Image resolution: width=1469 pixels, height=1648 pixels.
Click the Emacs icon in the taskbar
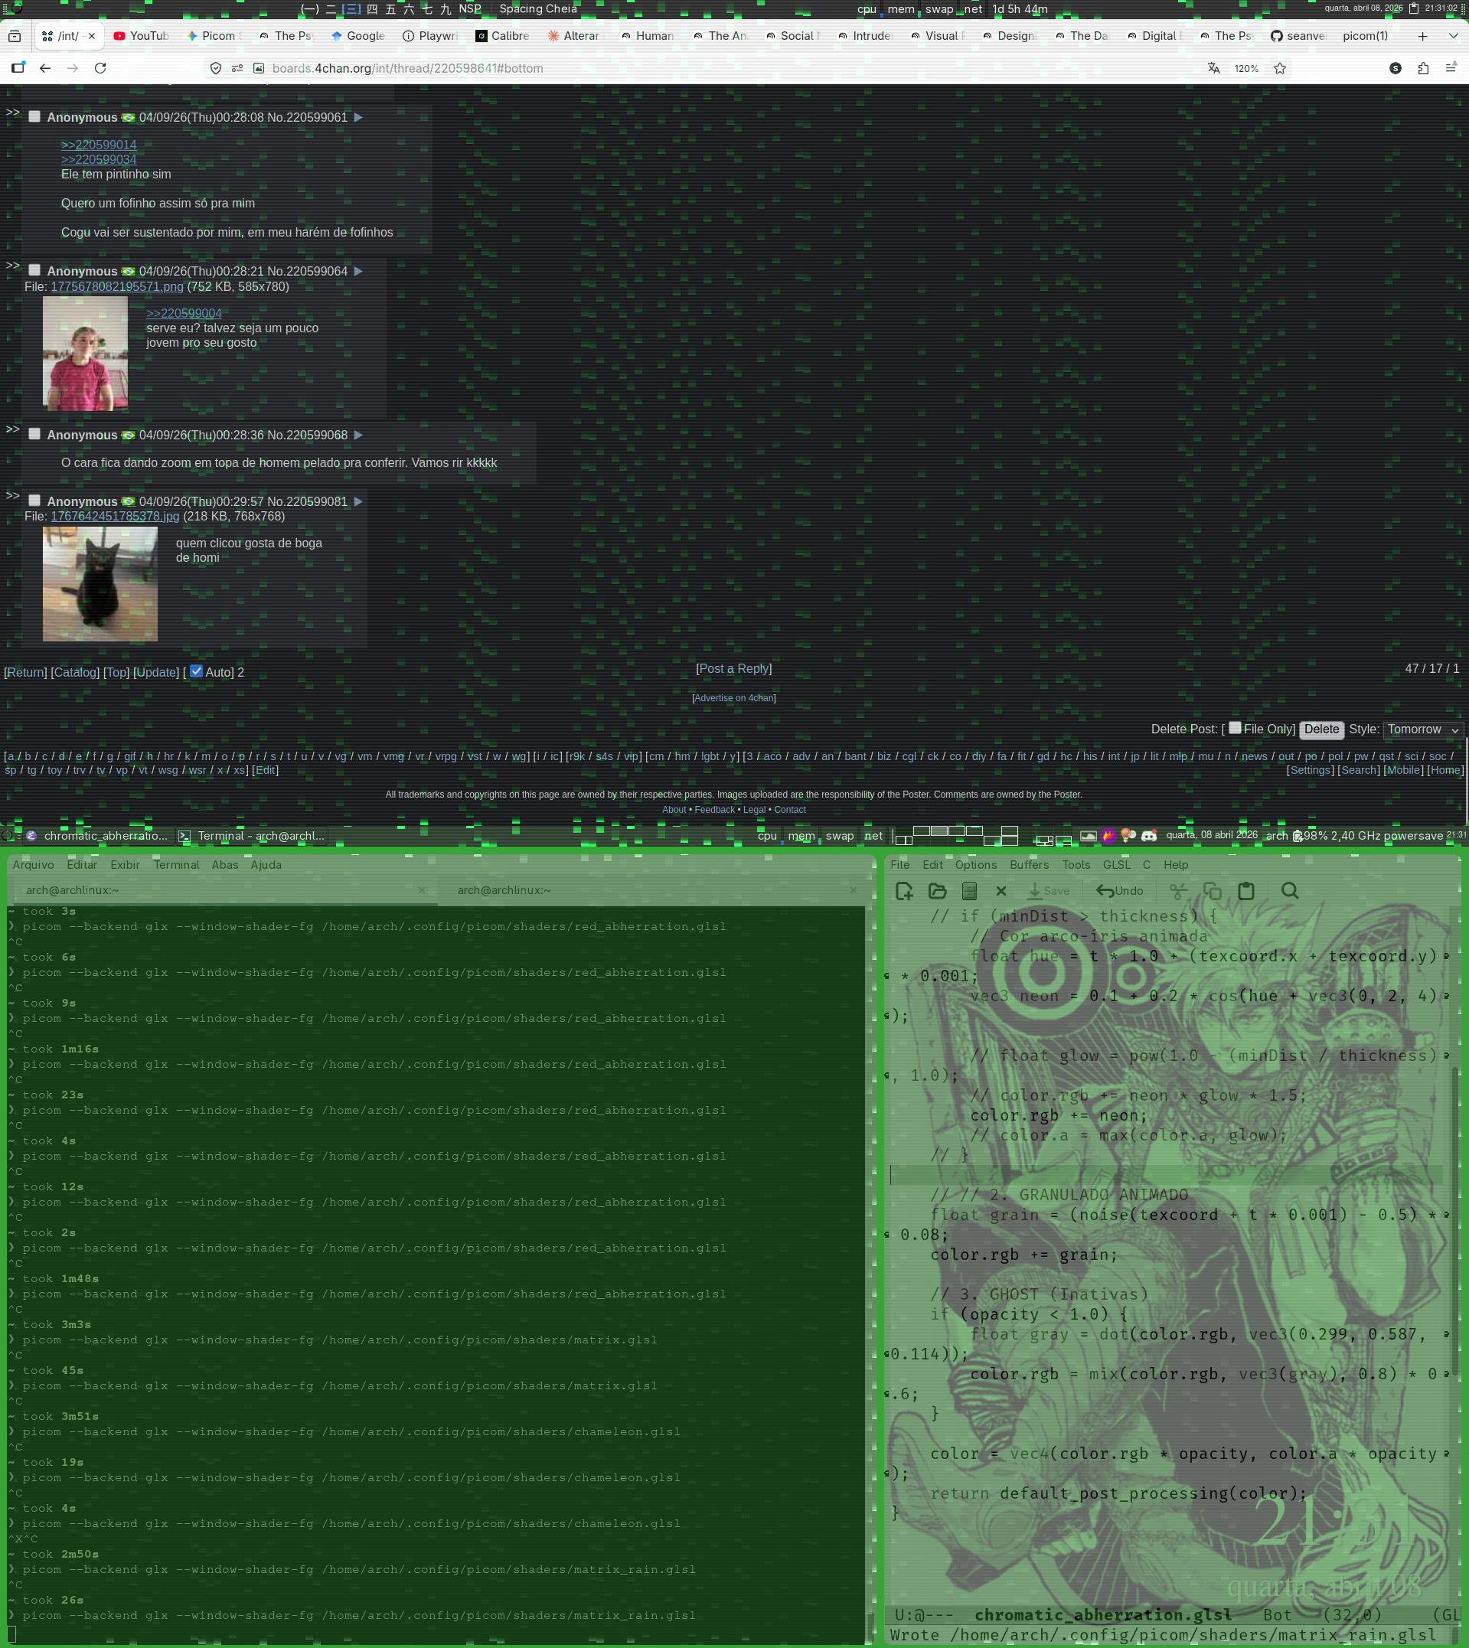[31, 835]
